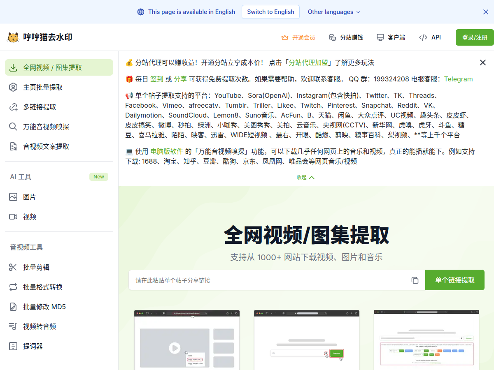This screenshot has height=370, width=494.
Task: Open the AI 图片 tool
Action: [x=59, y=197]
